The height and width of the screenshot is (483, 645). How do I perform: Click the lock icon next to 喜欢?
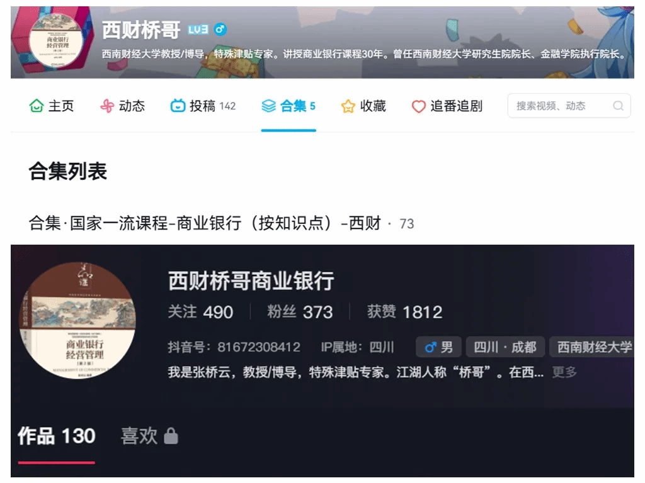[x=171, y=436]
